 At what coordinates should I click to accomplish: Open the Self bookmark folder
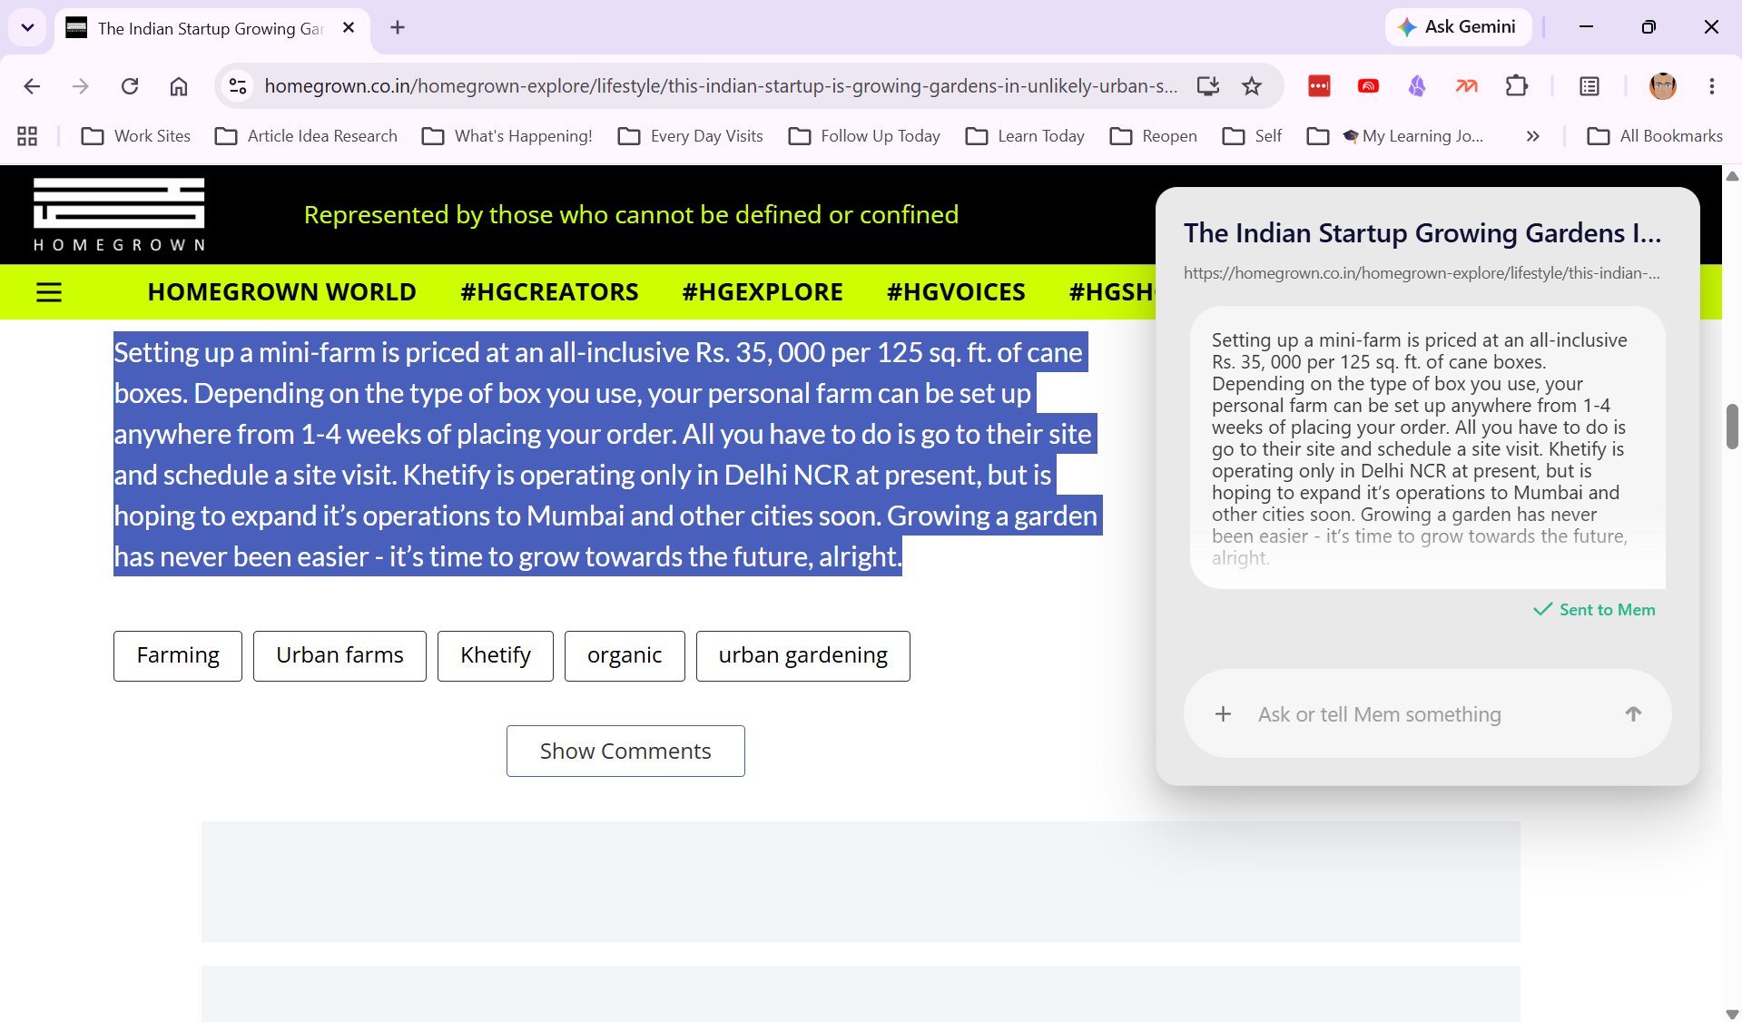(x=1252, y=136)
